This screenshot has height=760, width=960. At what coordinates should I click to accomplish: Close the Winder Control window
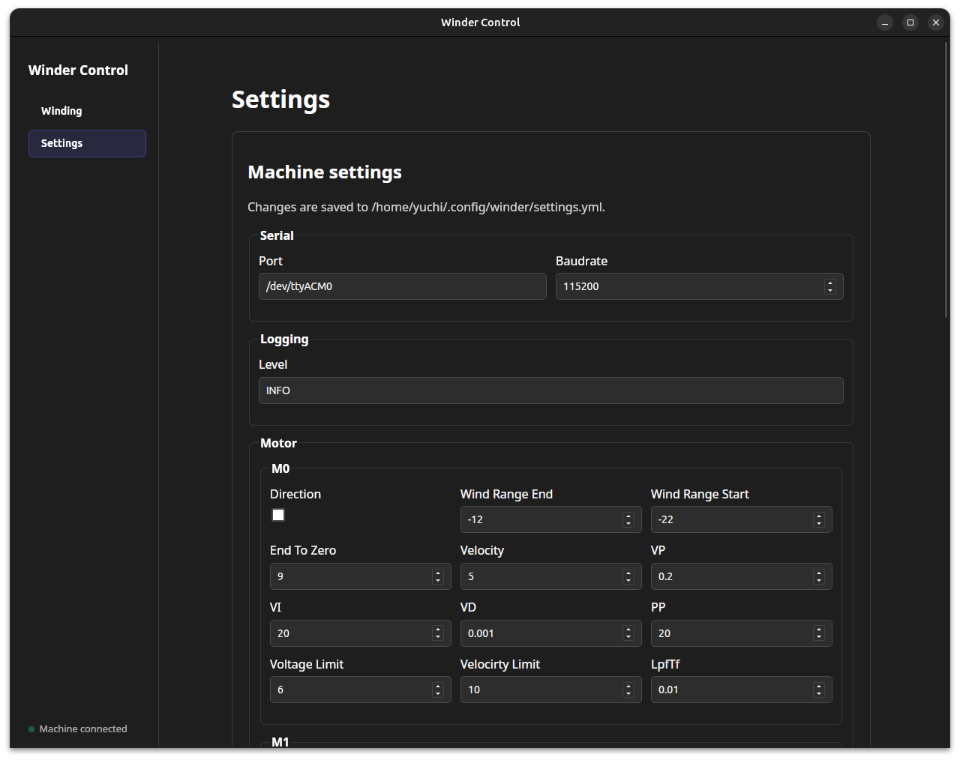click(x=936, y=22)
